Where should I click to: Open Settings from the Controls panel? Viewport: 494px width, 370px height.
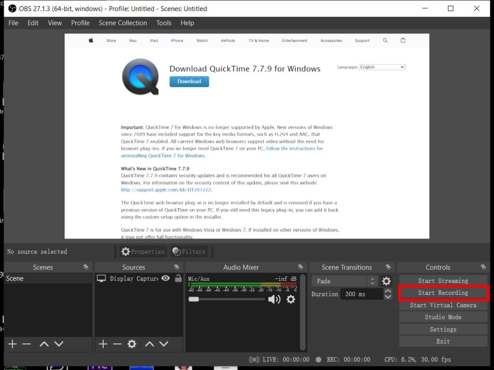click(443, 329)
